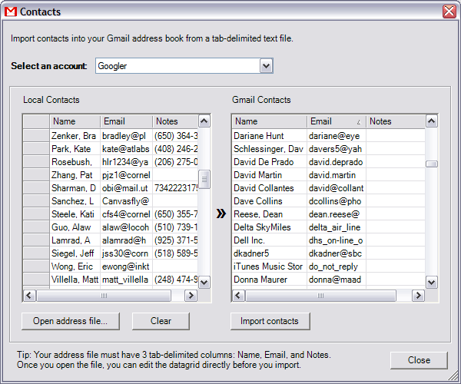Screen dimensions: 461x384
Task: Click the Gmail contact 'Dave Collins'
Action: (x=270, y=201)
